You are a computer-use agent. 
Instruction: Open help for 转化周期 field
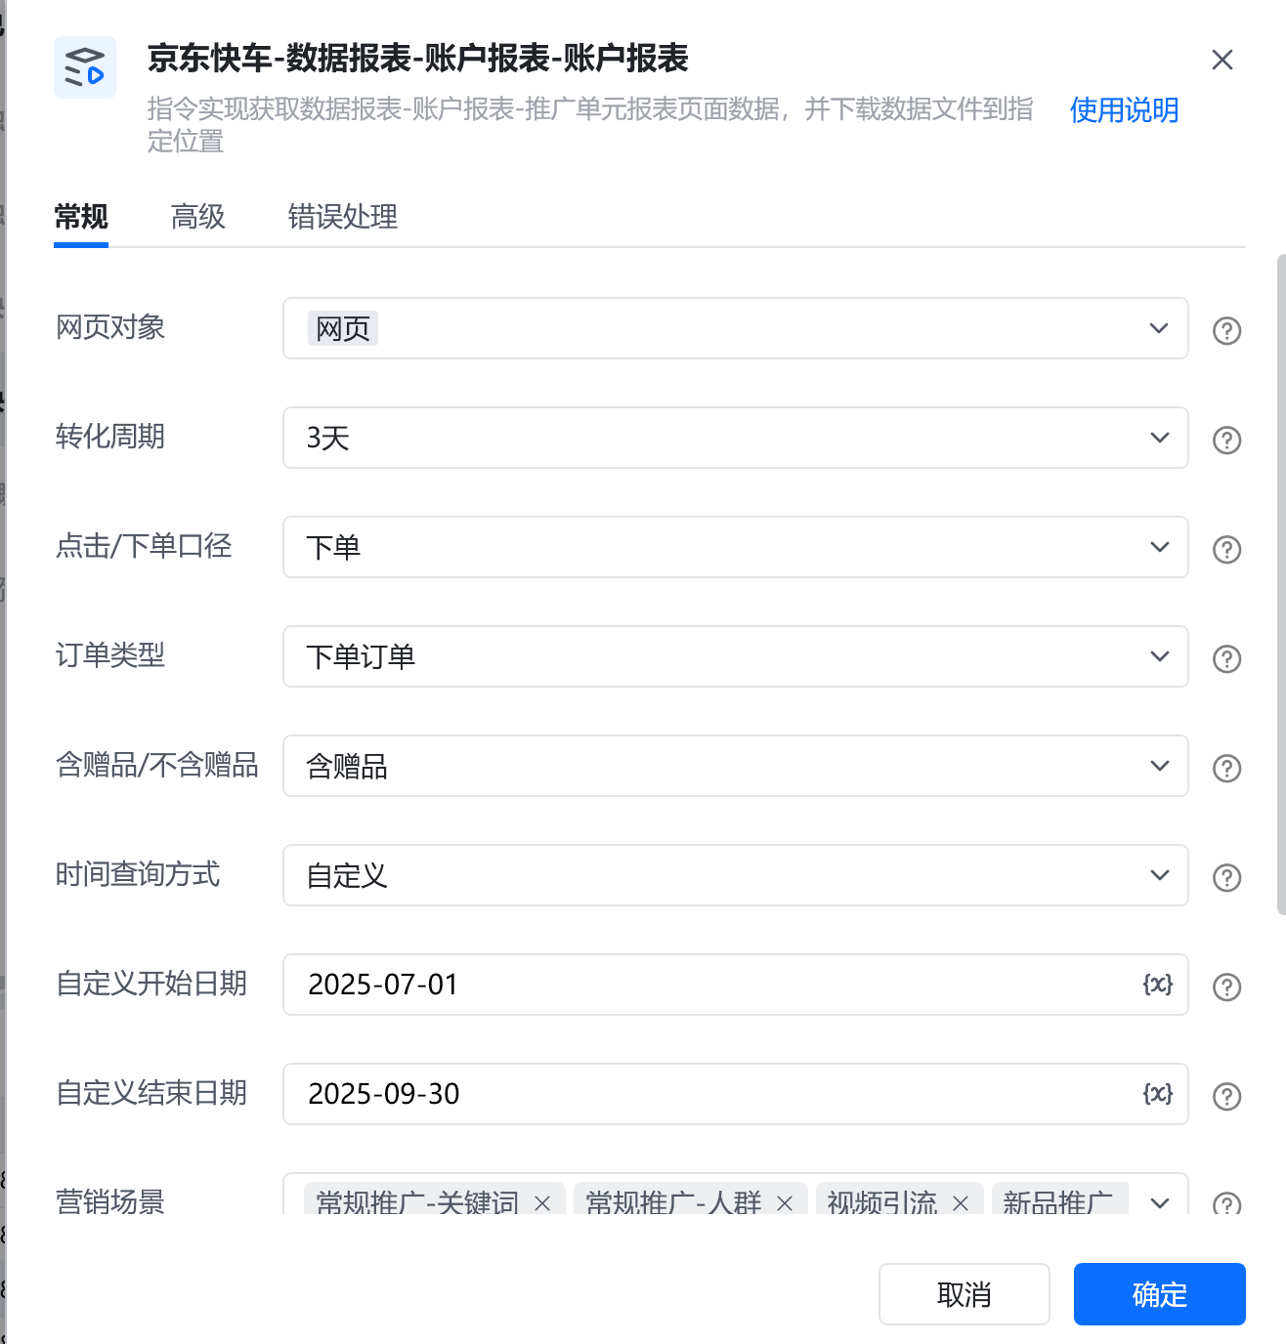tap(1226, 440)
